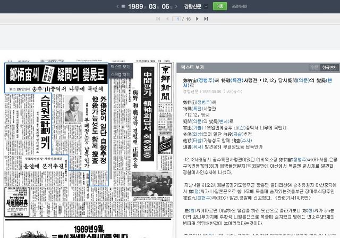Choose 텍스트 보기 in the article popup menu
This screenshot has width=340, height=238.
(120, 67)
